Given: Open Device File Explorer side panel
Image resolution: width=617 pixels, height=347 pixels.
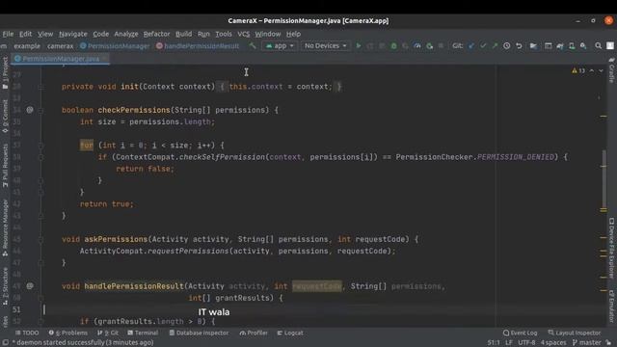Looking at the screenshot, I should coord(611,249).
